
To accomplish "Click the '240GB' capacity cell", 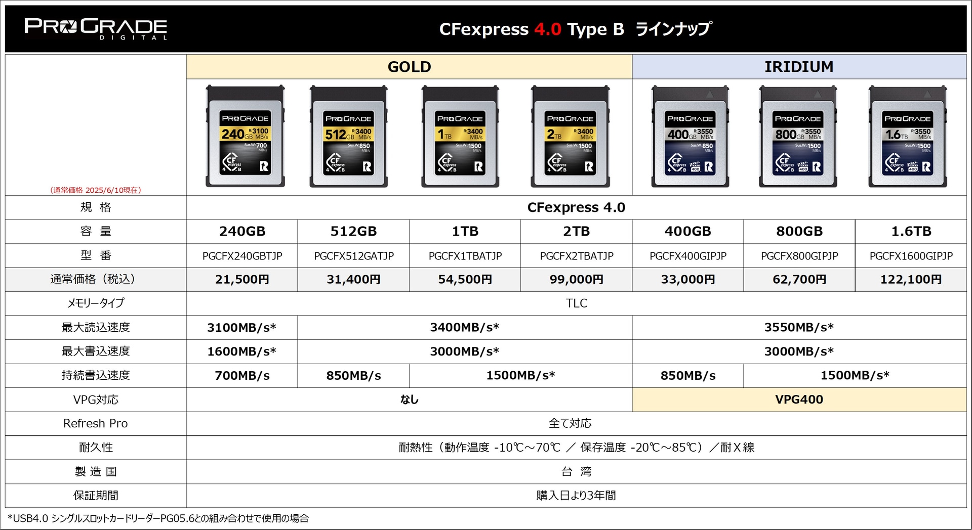I will point(242,231).
